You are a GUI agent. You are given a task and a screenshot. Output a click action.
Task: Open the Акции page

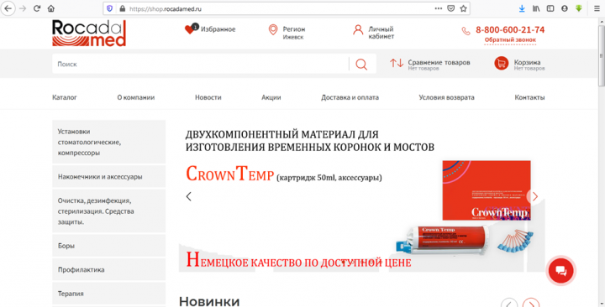click(x=271, y=97)
